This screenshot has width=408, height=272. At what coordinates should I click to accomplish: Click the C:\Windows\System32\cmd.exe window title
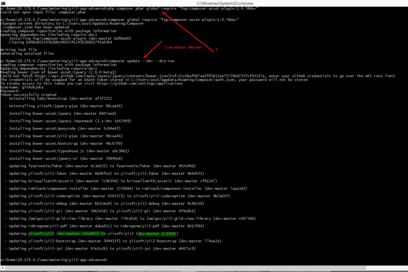pos(225,3)
